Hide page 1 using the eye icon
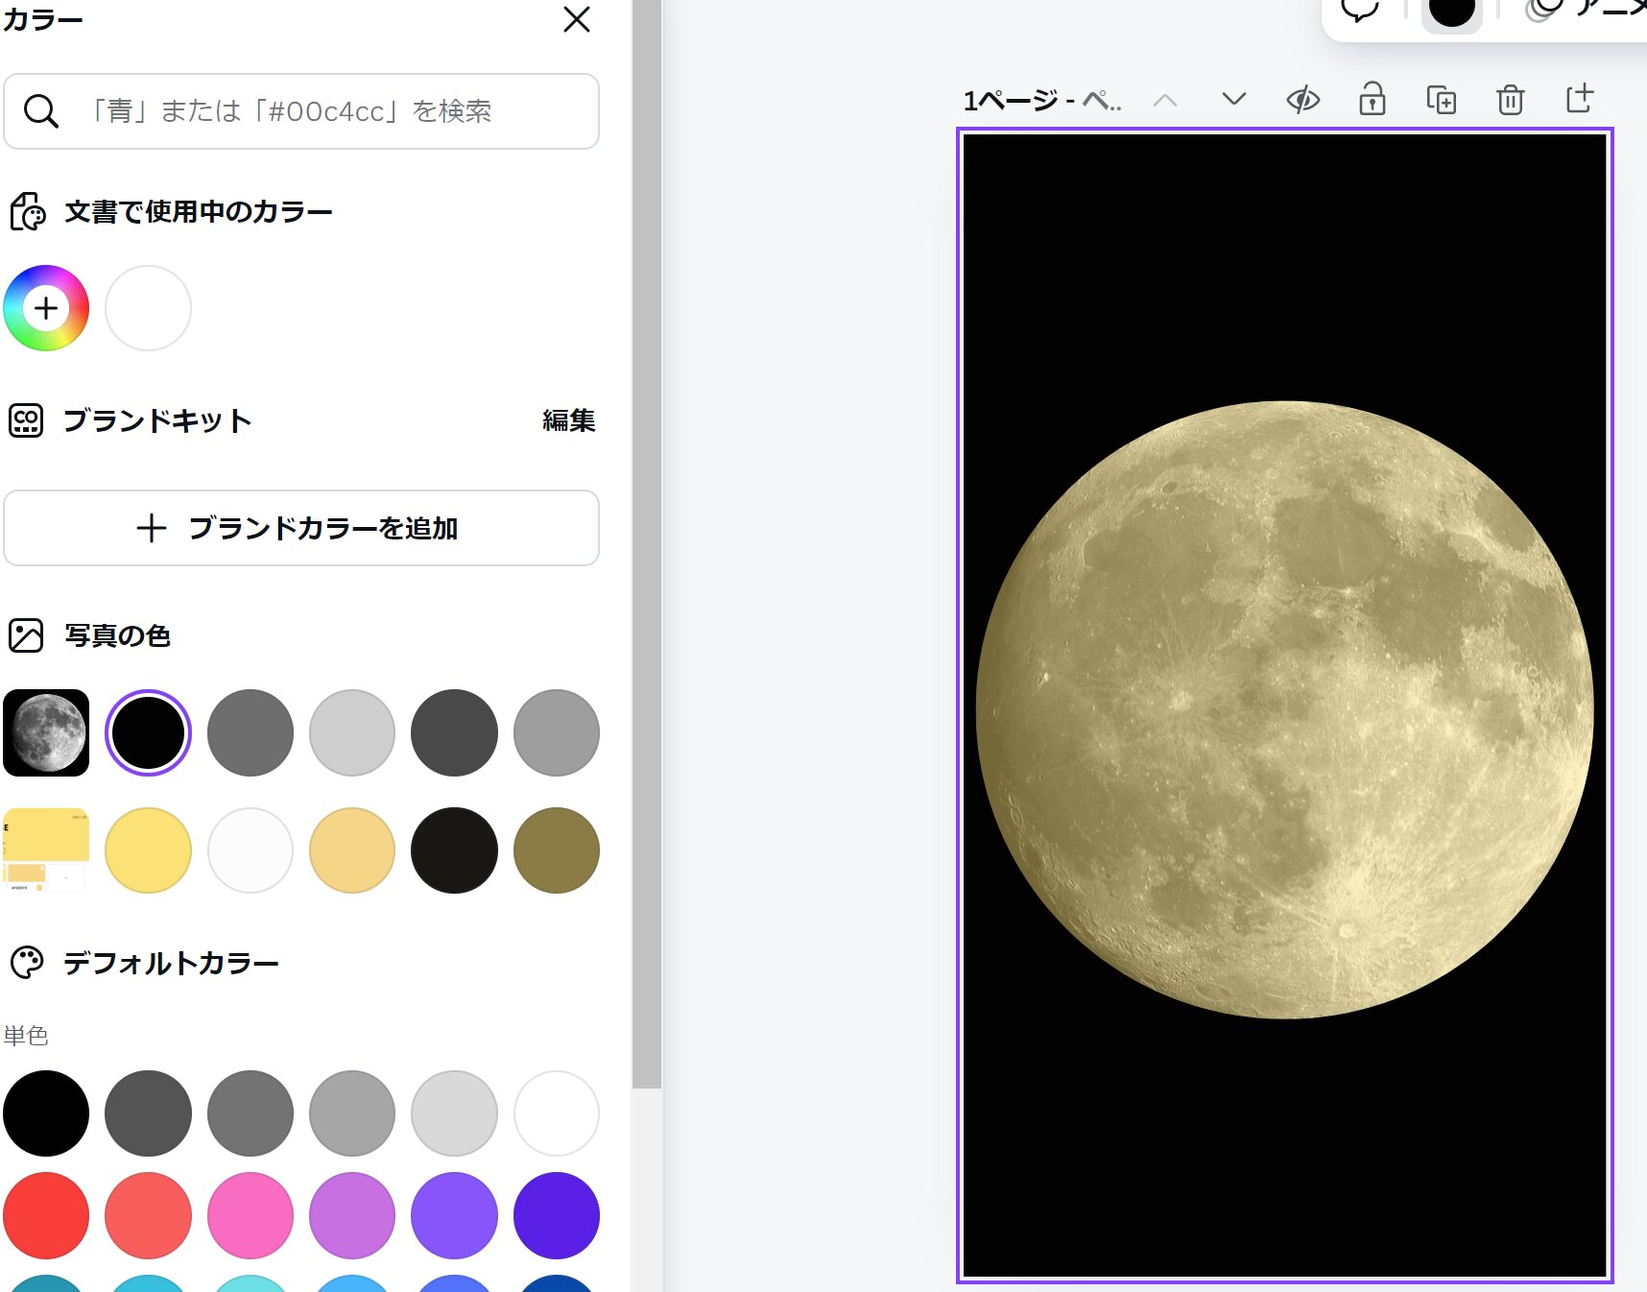 (1304, 99)
